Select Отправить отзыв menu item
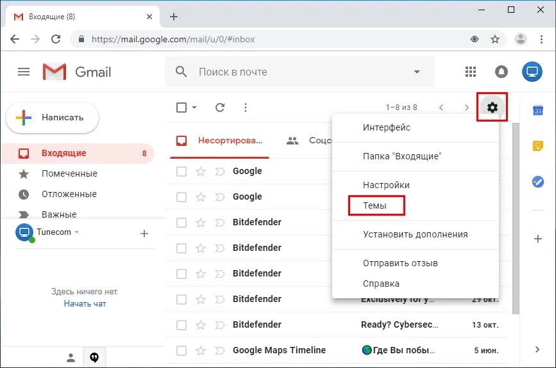The height and width of the screenshot is (368, 556). point(416,263)
